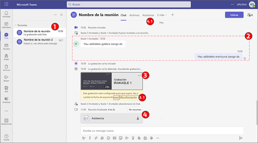Play the IRAKASLE 1 recording thumbnail
This screenshot has width=258, height=143.
click(96, 81)
